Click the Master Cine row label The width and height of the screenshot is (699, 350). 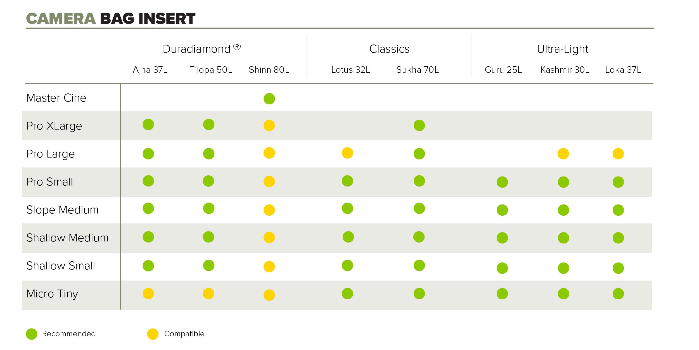pos(56,98)
